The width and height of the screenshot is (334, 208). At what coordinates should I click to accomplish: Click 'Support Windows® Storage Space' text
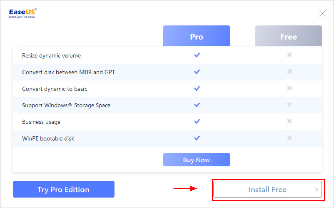(x=66, y=105)
